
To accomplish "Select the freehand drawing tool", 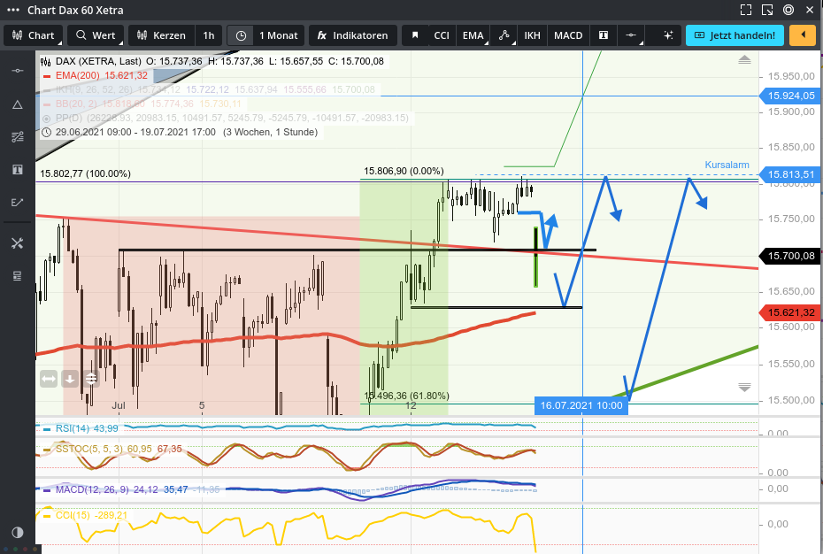I will tap(17, 202).
